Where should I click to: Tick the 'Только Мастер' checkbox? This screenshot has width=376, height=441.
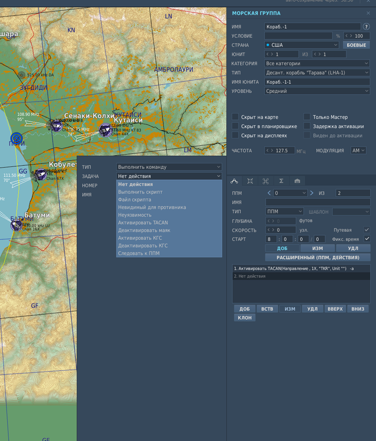(307, 117)
